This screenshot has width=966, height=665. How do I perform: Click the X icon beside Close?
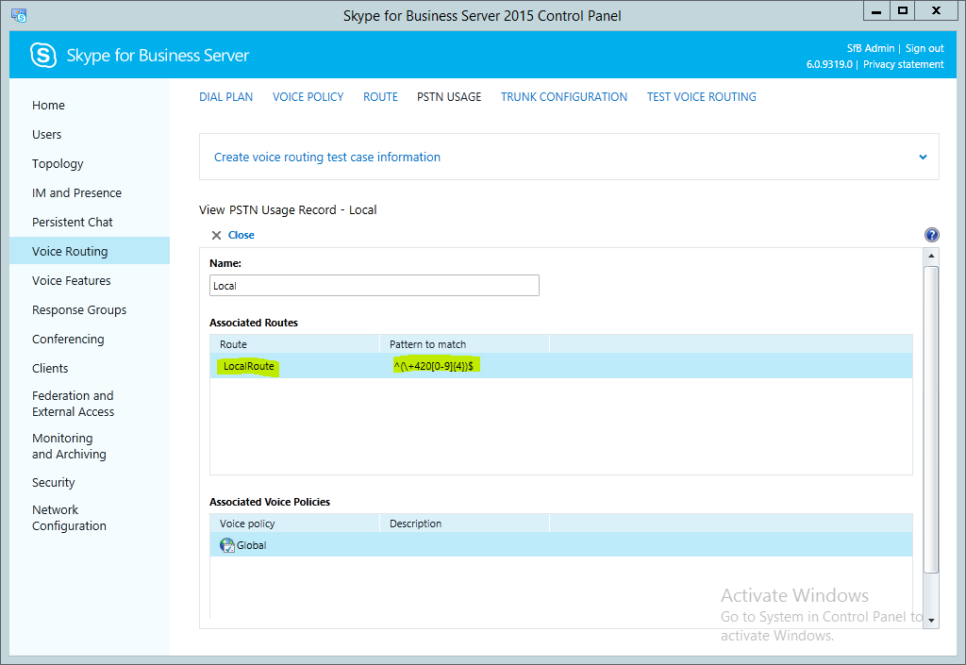coord(216,235)
